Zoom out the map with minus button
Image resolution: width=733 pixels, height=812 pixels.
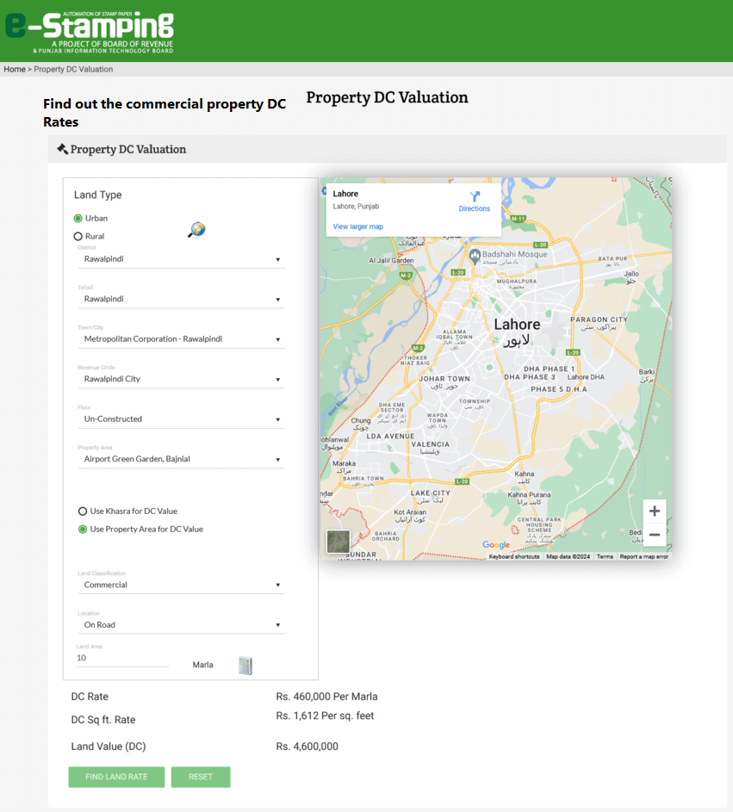tap(654, 535)
